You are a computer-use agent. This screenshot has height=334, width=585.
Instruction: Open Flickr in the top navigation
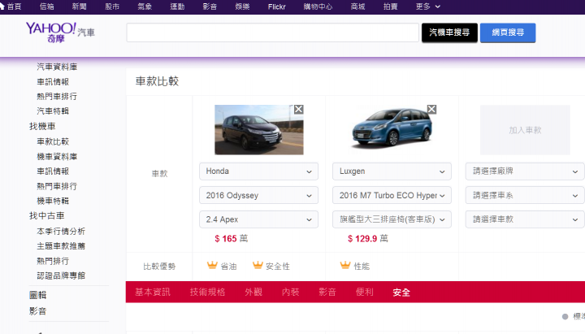click(276, 7)
